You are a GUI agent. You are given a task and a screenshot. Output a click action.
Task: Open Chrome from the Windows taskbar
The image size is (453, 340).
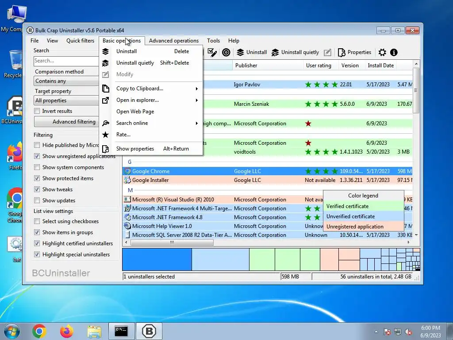pos(39,331)
